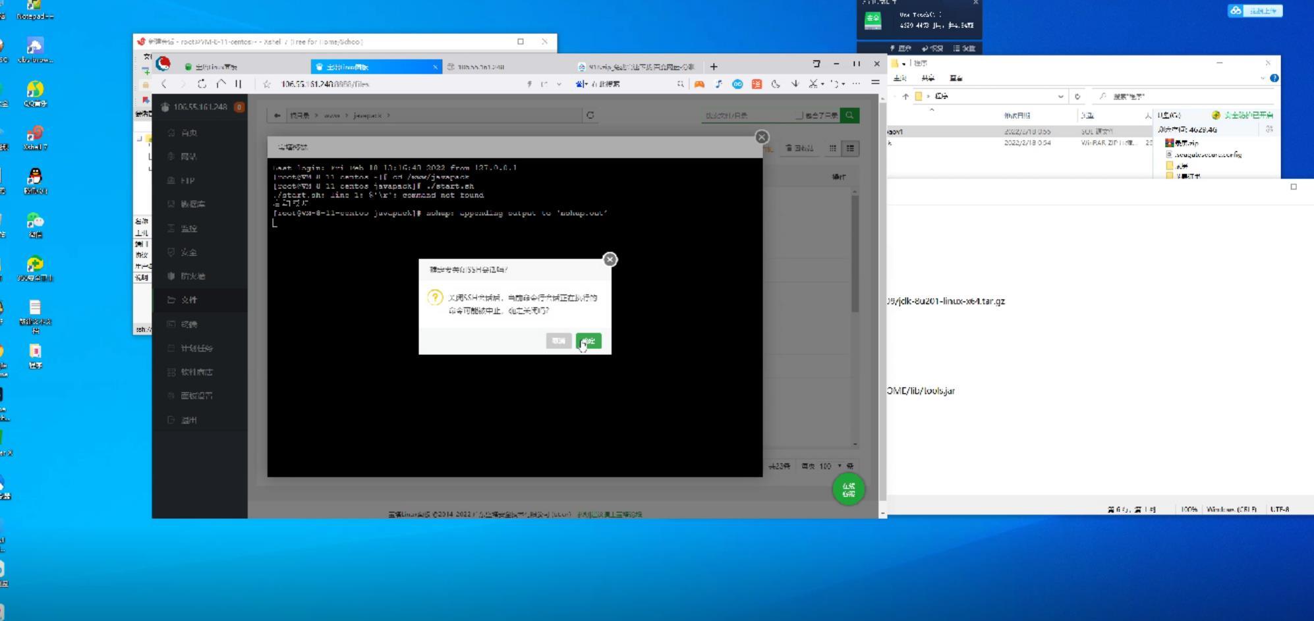Open the Xshell 7 desktop icon
The image size is (1314, 621).
click(x=35, y=137)
